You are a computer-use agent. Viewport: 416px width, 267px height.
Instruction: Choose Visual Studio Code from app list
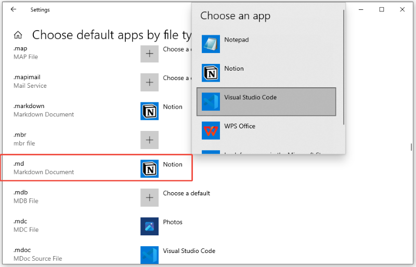pyautogui.click(x=266, y=101)
